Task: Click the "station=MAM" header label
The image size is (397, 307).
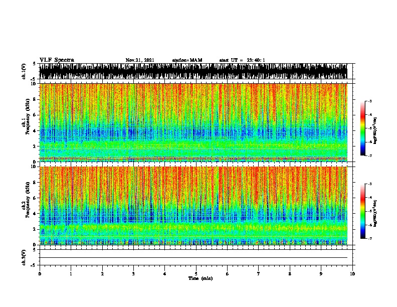Action: (187, 60)
